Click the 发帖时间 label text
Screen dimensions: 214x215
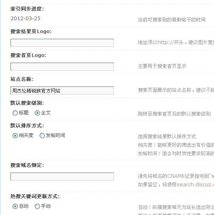(55, 135)
